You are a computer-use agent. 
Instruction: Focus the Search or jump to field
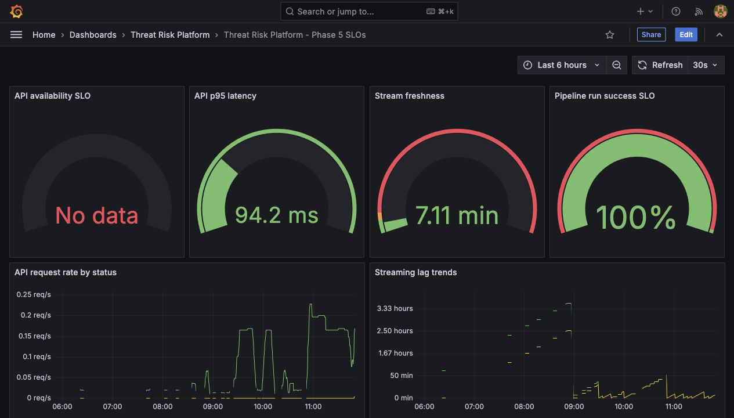coord(369,11)
